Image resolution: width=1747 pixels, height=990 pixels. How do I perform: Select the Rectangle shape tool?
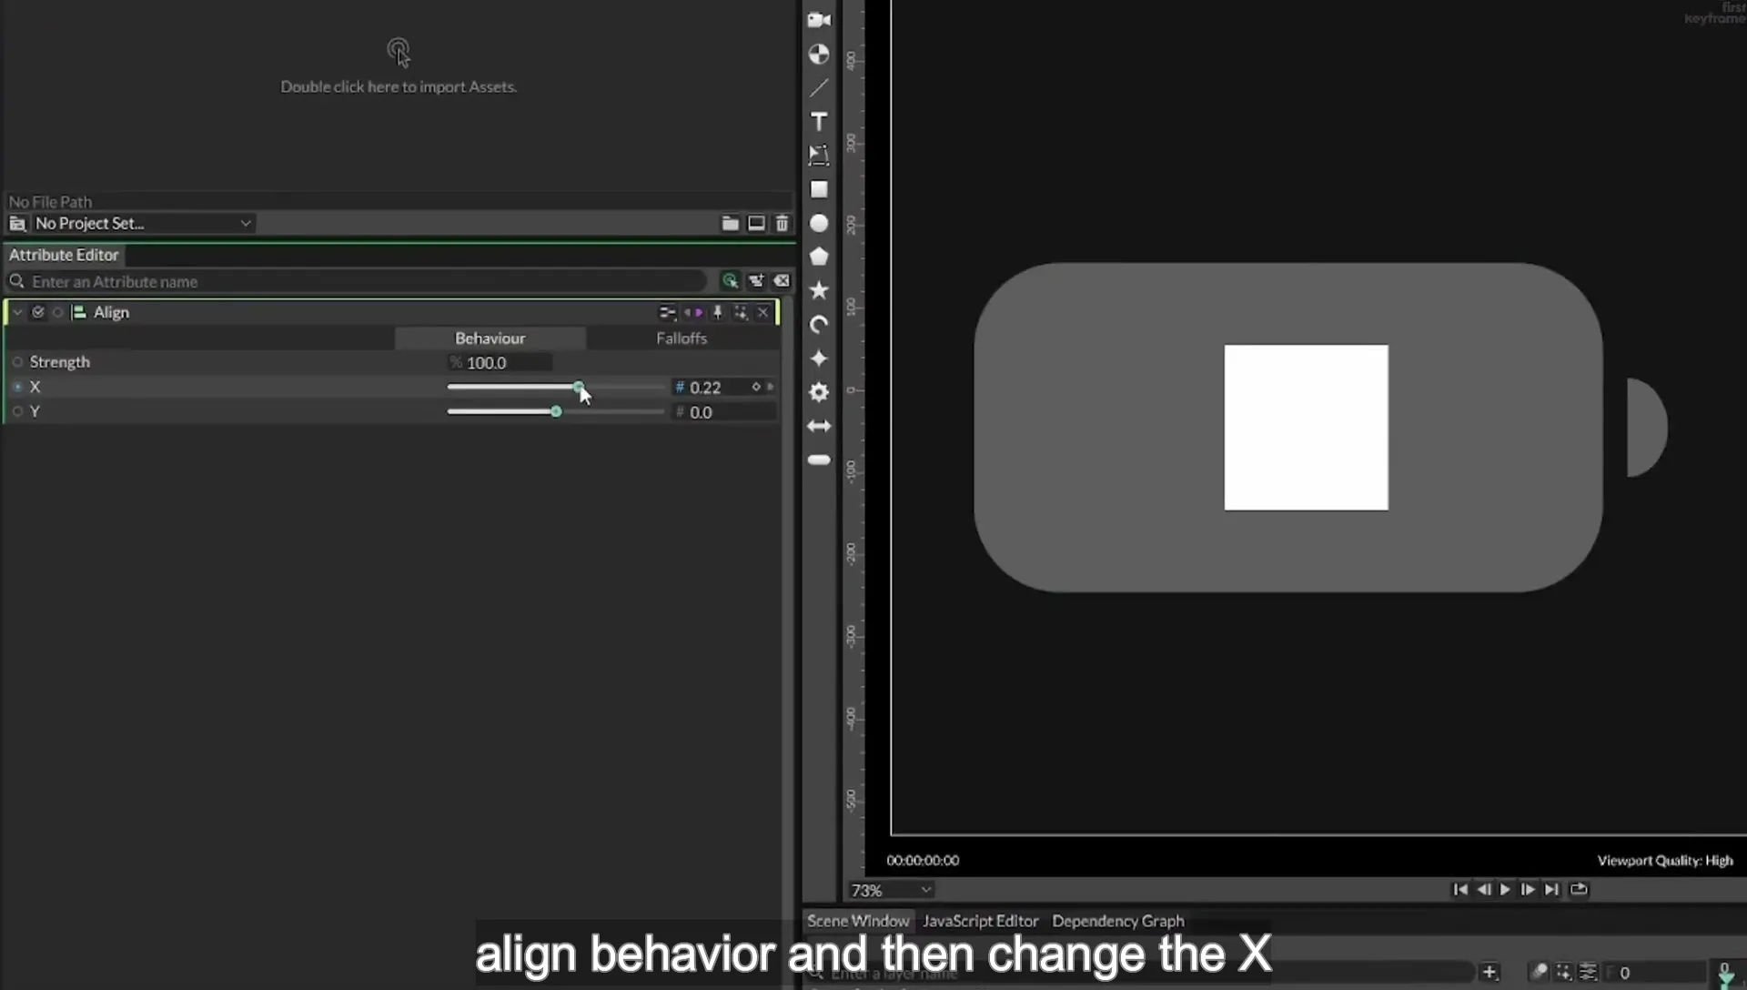[819, 189]
